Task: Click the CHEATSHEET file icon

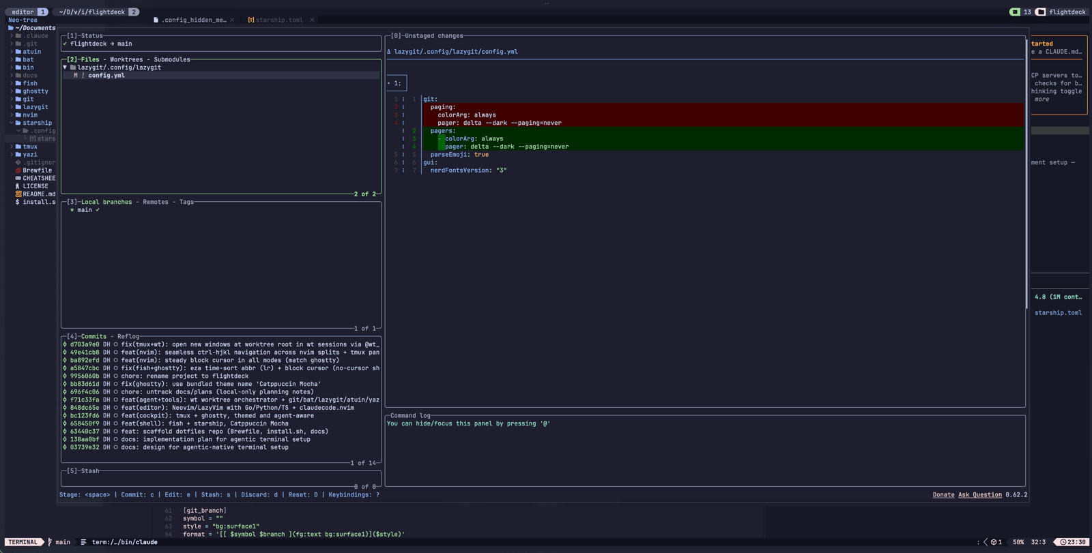Action: [18, 178]
